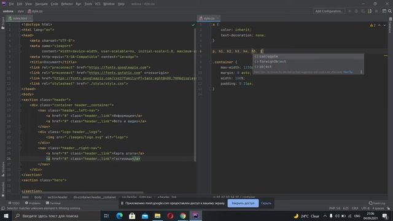
Task: Open the TODO tool window
Action: pyautogui.click(x=14, y=203)
